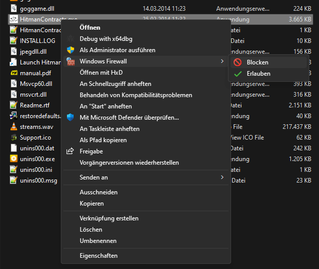Select An Taskleiste anheften

click(x=146, y=129)
